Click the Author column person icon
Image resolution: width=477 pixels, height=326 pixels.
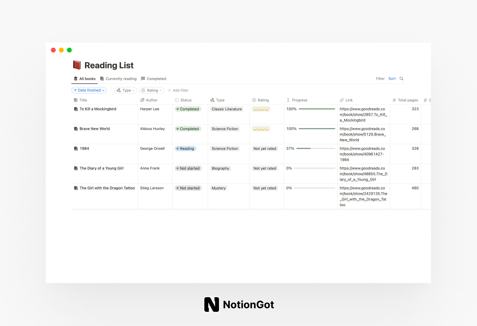(142, 100)
